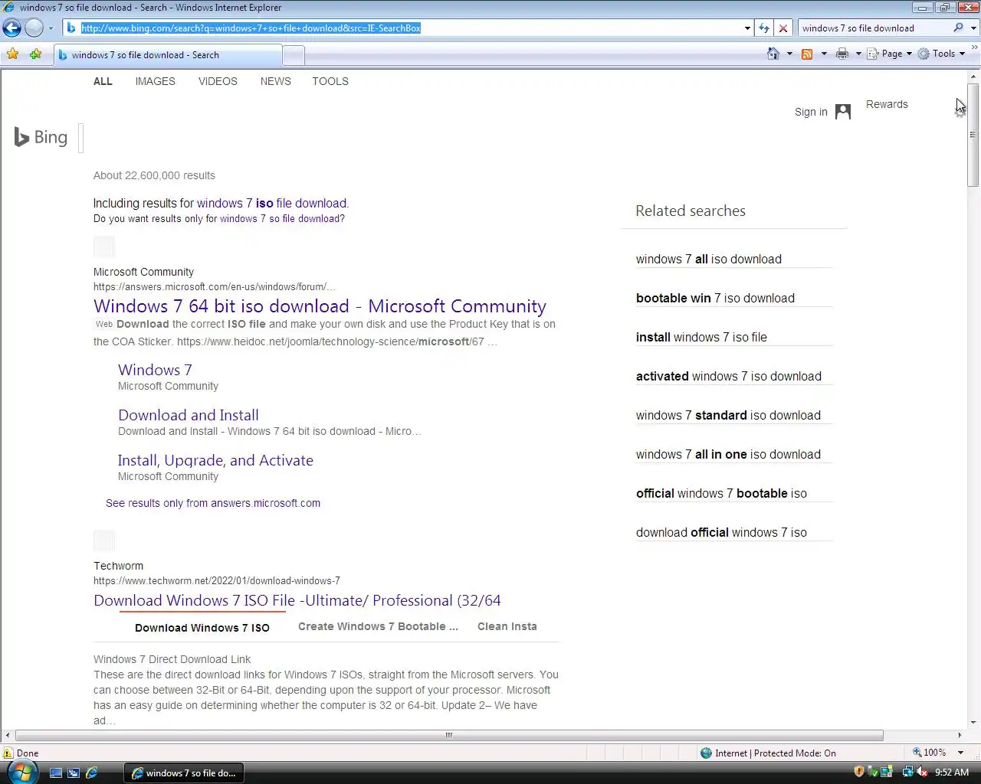981x784 pixels.
Task: Click the horizontal scrollbar thumb
Action: 449,735
